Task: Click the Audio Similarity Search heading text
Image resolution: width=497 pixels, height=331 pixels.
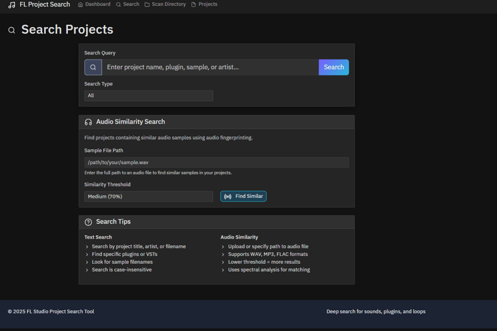Action: click(x=131, y=122)
